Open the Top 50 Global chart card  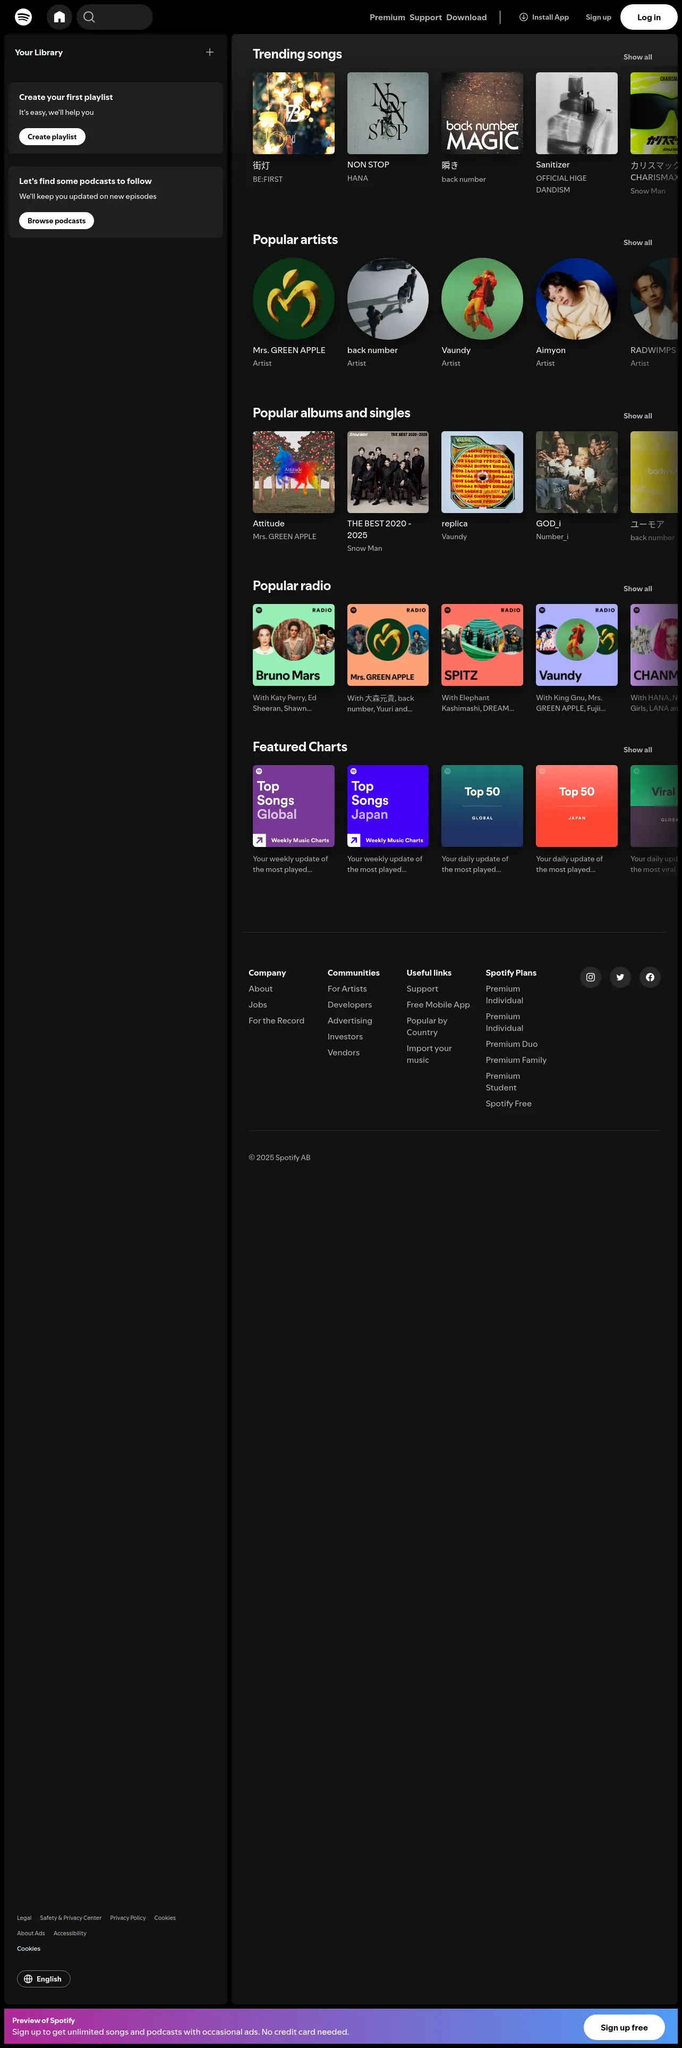coord(483,806)
